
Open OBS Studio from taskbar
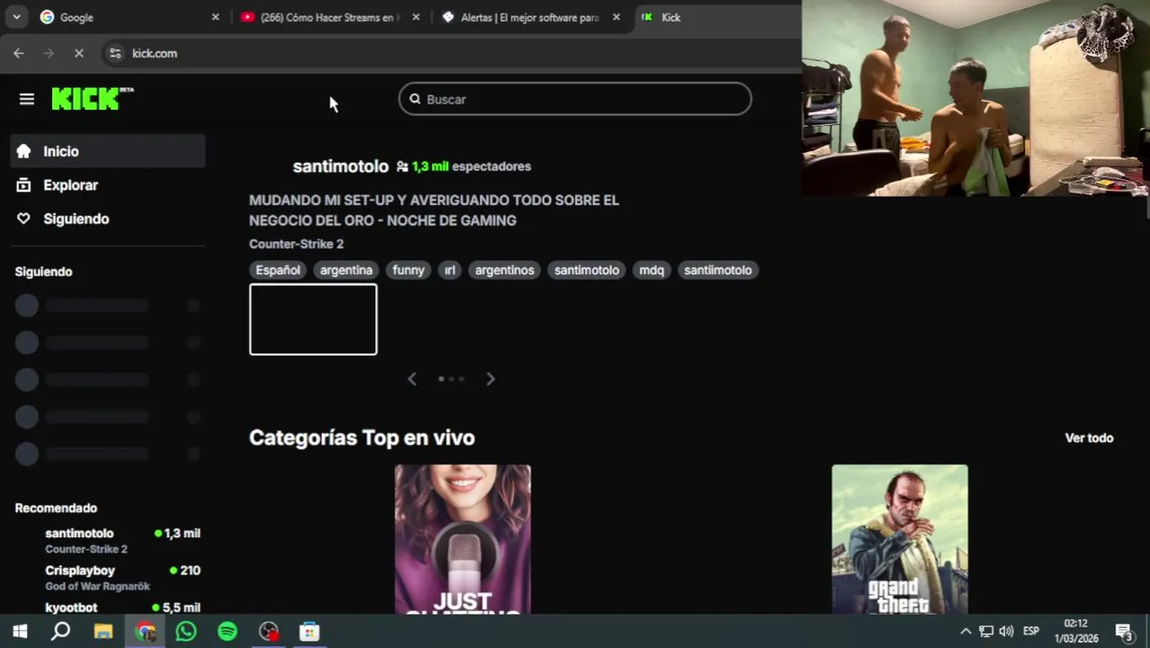[268, 632]
